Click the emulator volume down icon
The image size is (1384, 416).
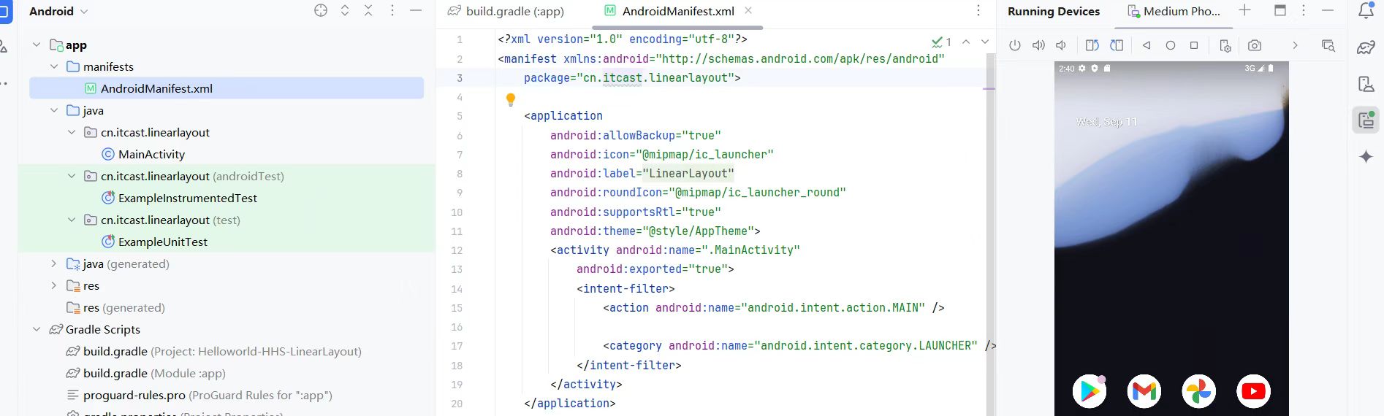coord(1061,45)
